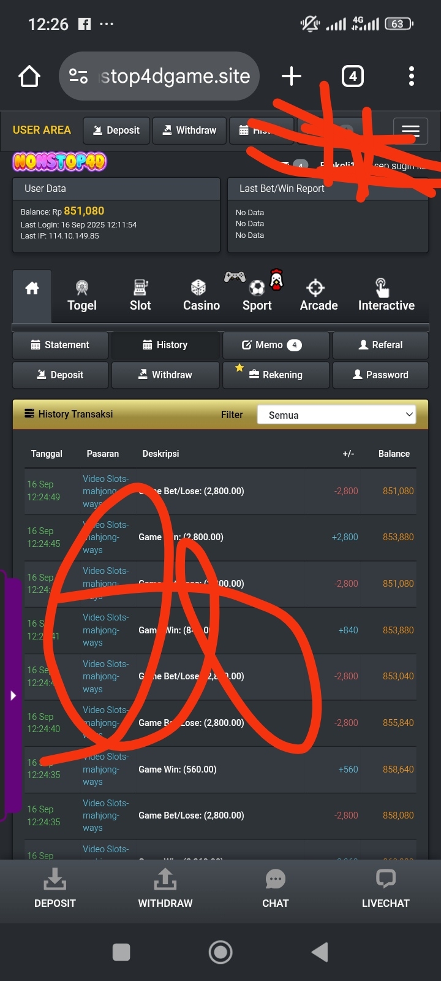Open site settings icon in address bar

click(78, 76)
